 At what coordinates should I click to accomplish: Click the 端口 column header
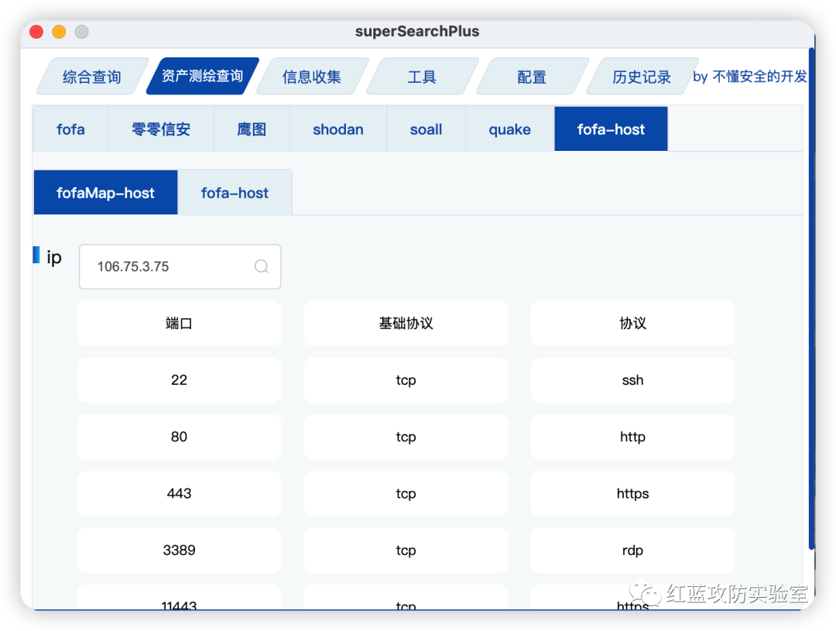[179, 323]
